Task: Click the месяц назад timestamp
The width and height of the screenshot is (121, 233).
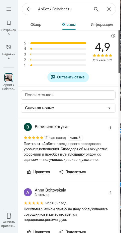Action: (56, 203)
